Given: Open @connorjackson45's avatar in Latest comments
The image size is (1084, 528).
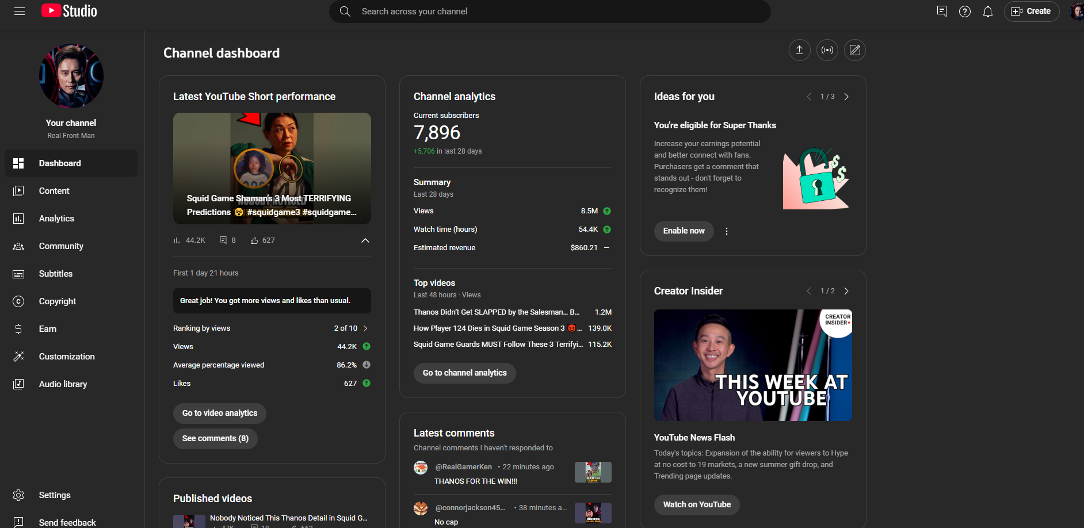Looking at the screenshot, I should [421, 508].
